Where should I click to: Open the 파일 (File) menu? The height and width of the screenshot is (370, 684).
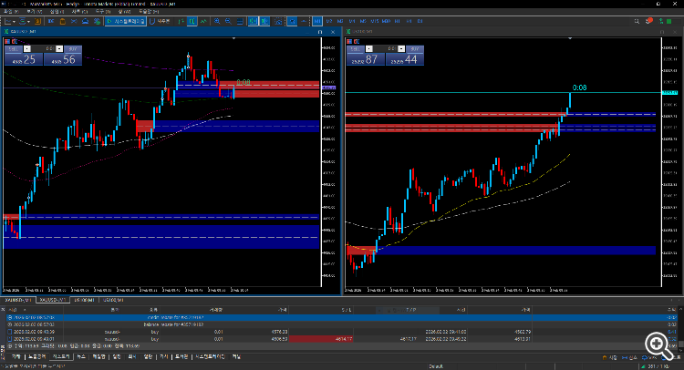pos(10,11)
